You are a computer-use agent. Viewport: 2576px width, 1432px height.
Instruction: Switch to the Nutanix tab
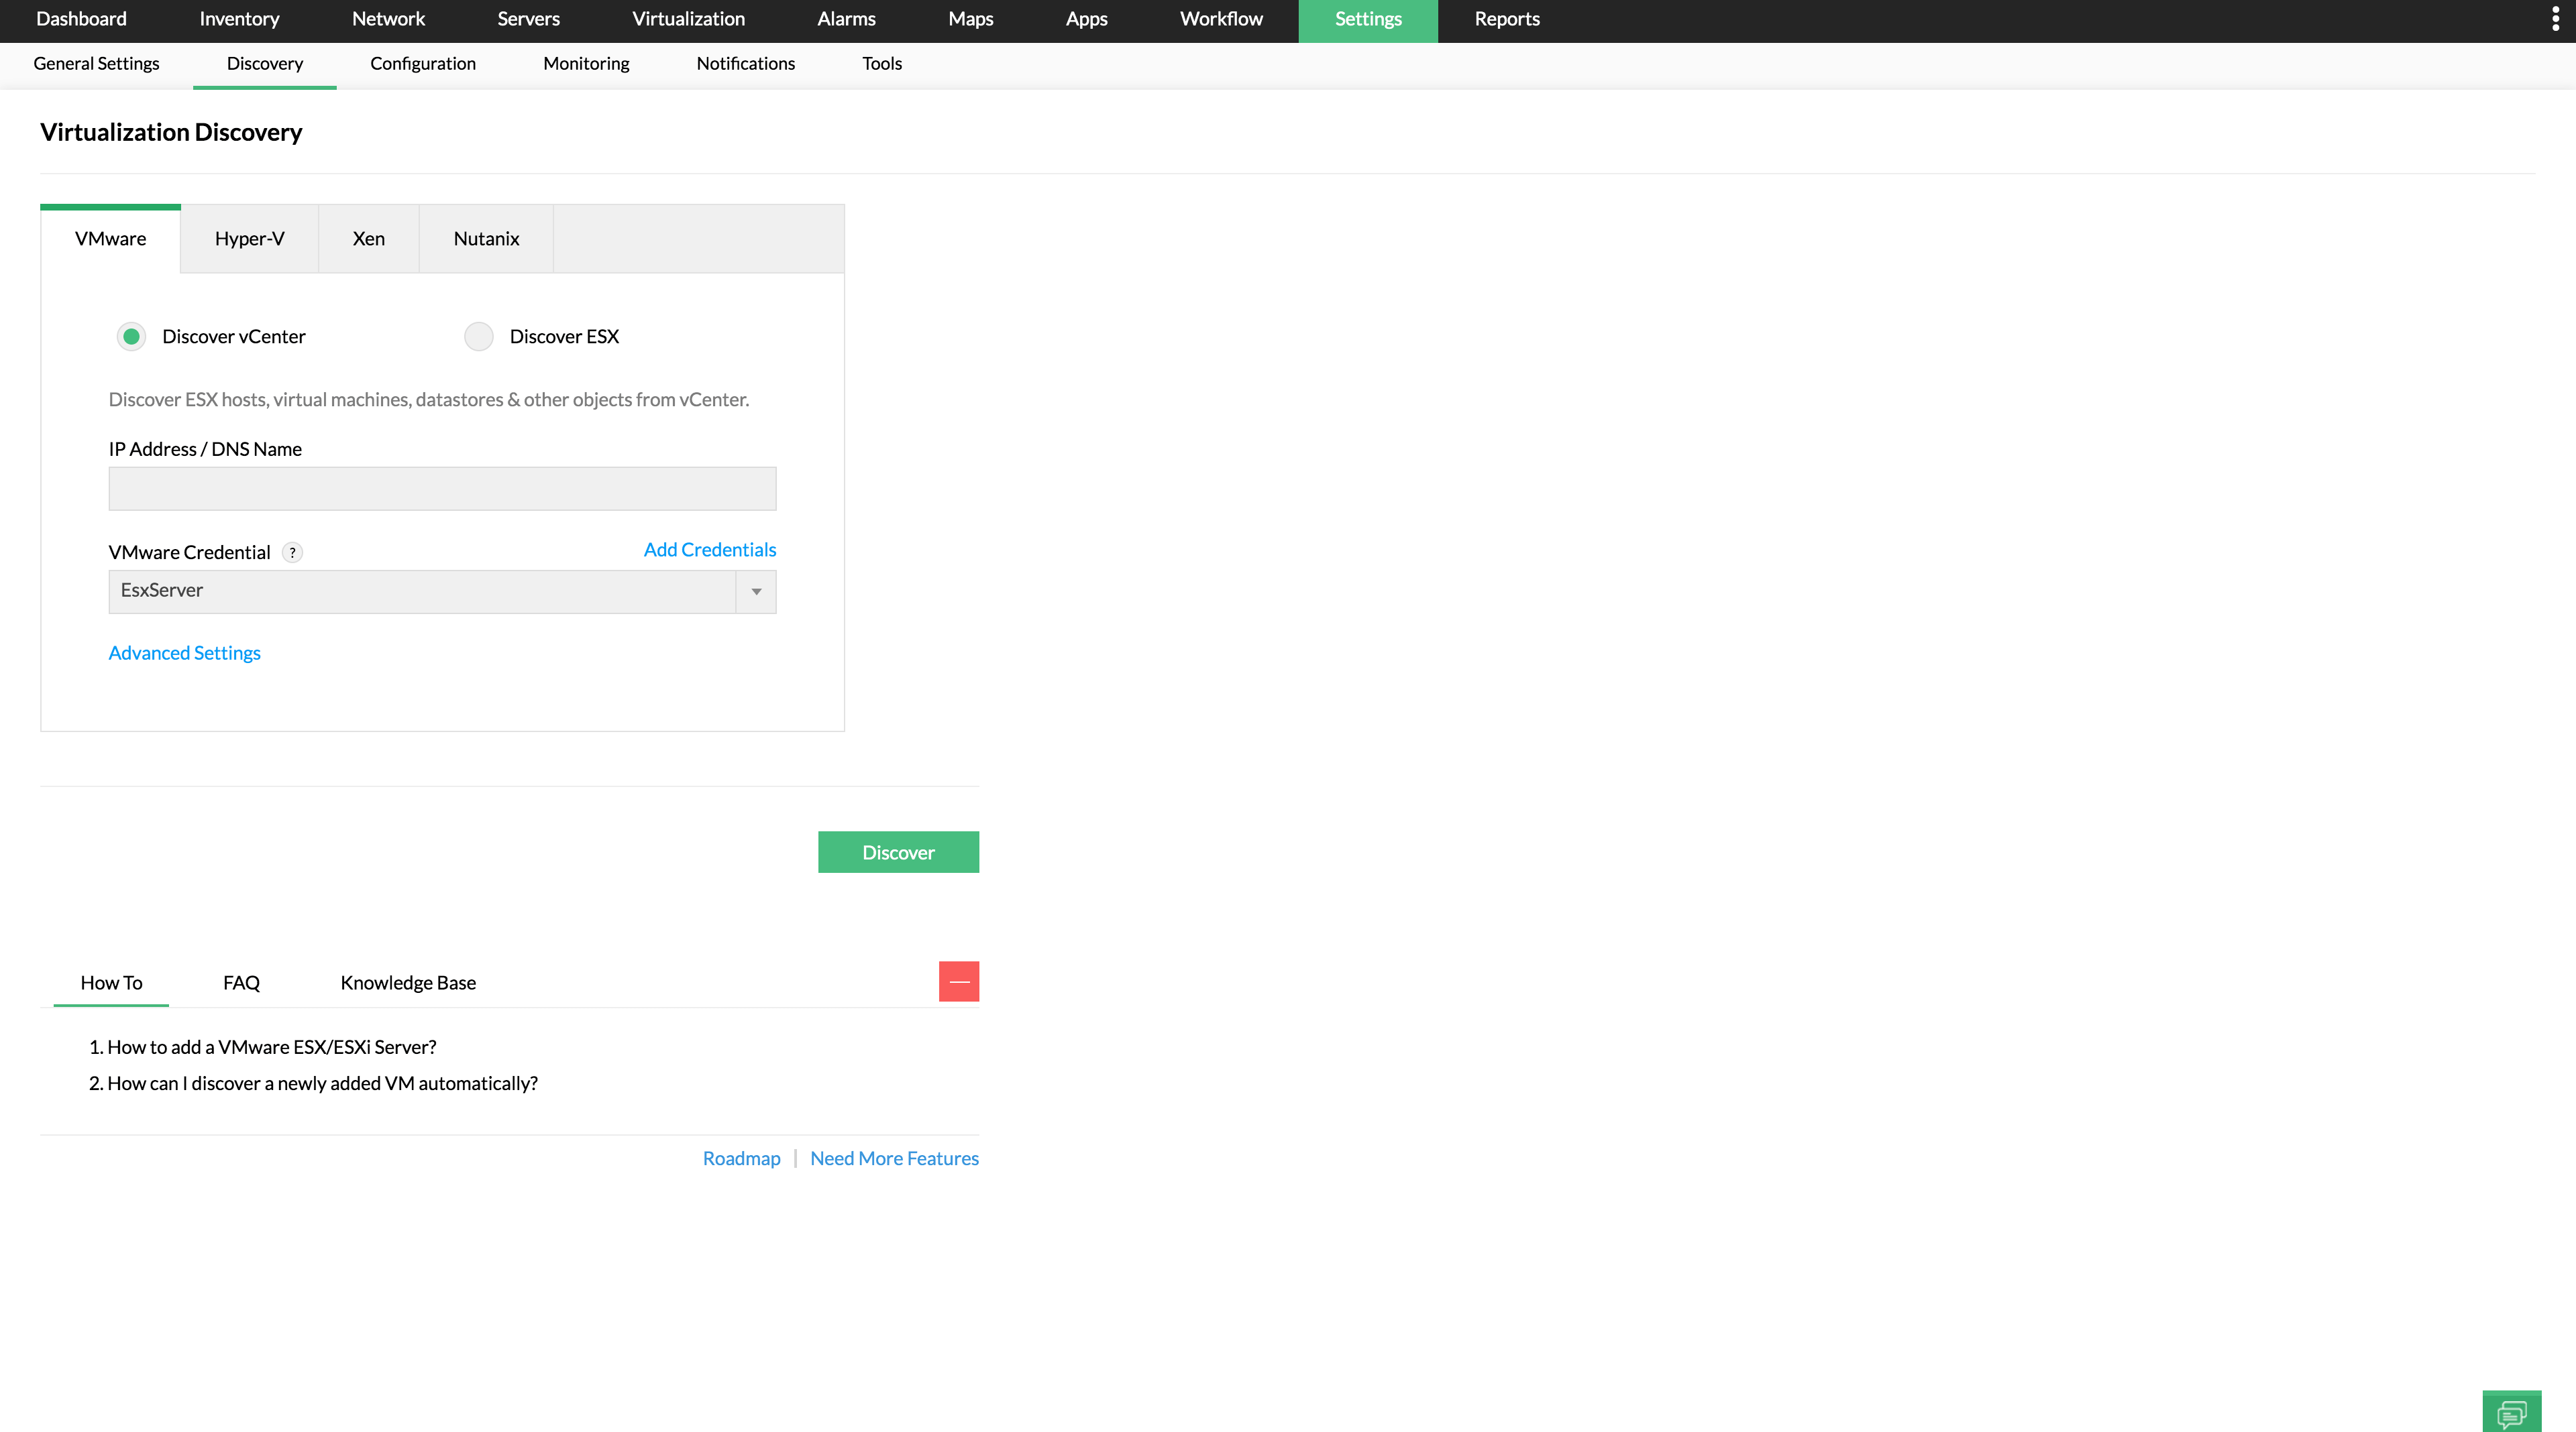click(x=486, y=239)
